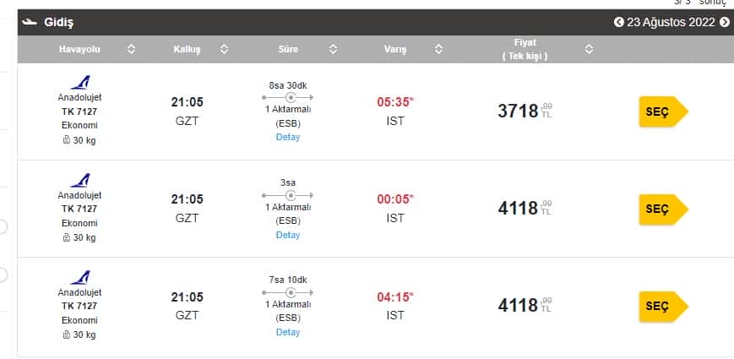734x359 pixels.
Task: Open Detay for 7sa 10dk flight
Action: (288, 332)
